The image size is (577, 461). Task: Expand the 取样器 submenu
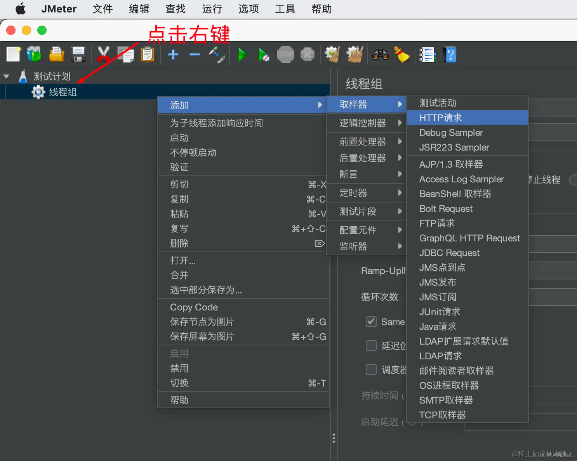click(x=366, y=104)
